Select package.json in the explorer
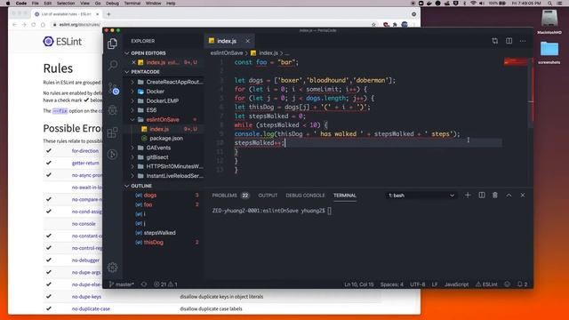569x320 pixels. click(x=166, y=139)
